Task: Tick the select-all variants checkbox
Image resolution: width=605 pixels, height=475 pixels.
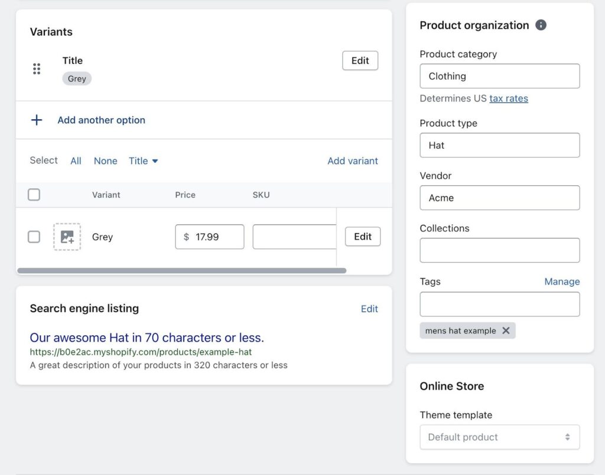Action: (x=34, y=195)
